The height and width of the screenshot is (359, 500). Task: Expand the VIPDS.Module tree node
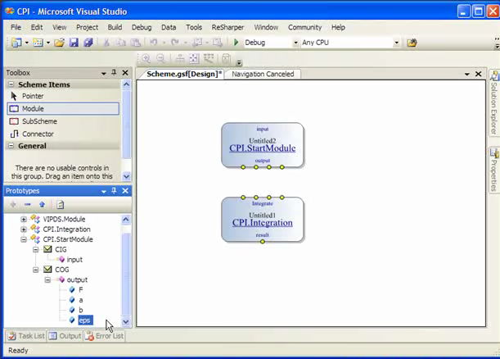click(x=24, y=219)
